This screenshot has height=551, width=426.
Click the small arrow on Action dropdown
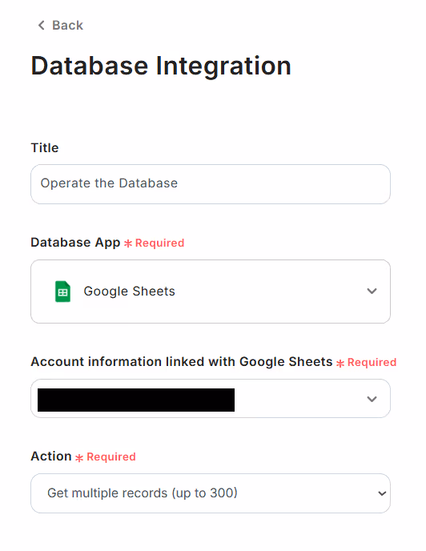[382, 493]
